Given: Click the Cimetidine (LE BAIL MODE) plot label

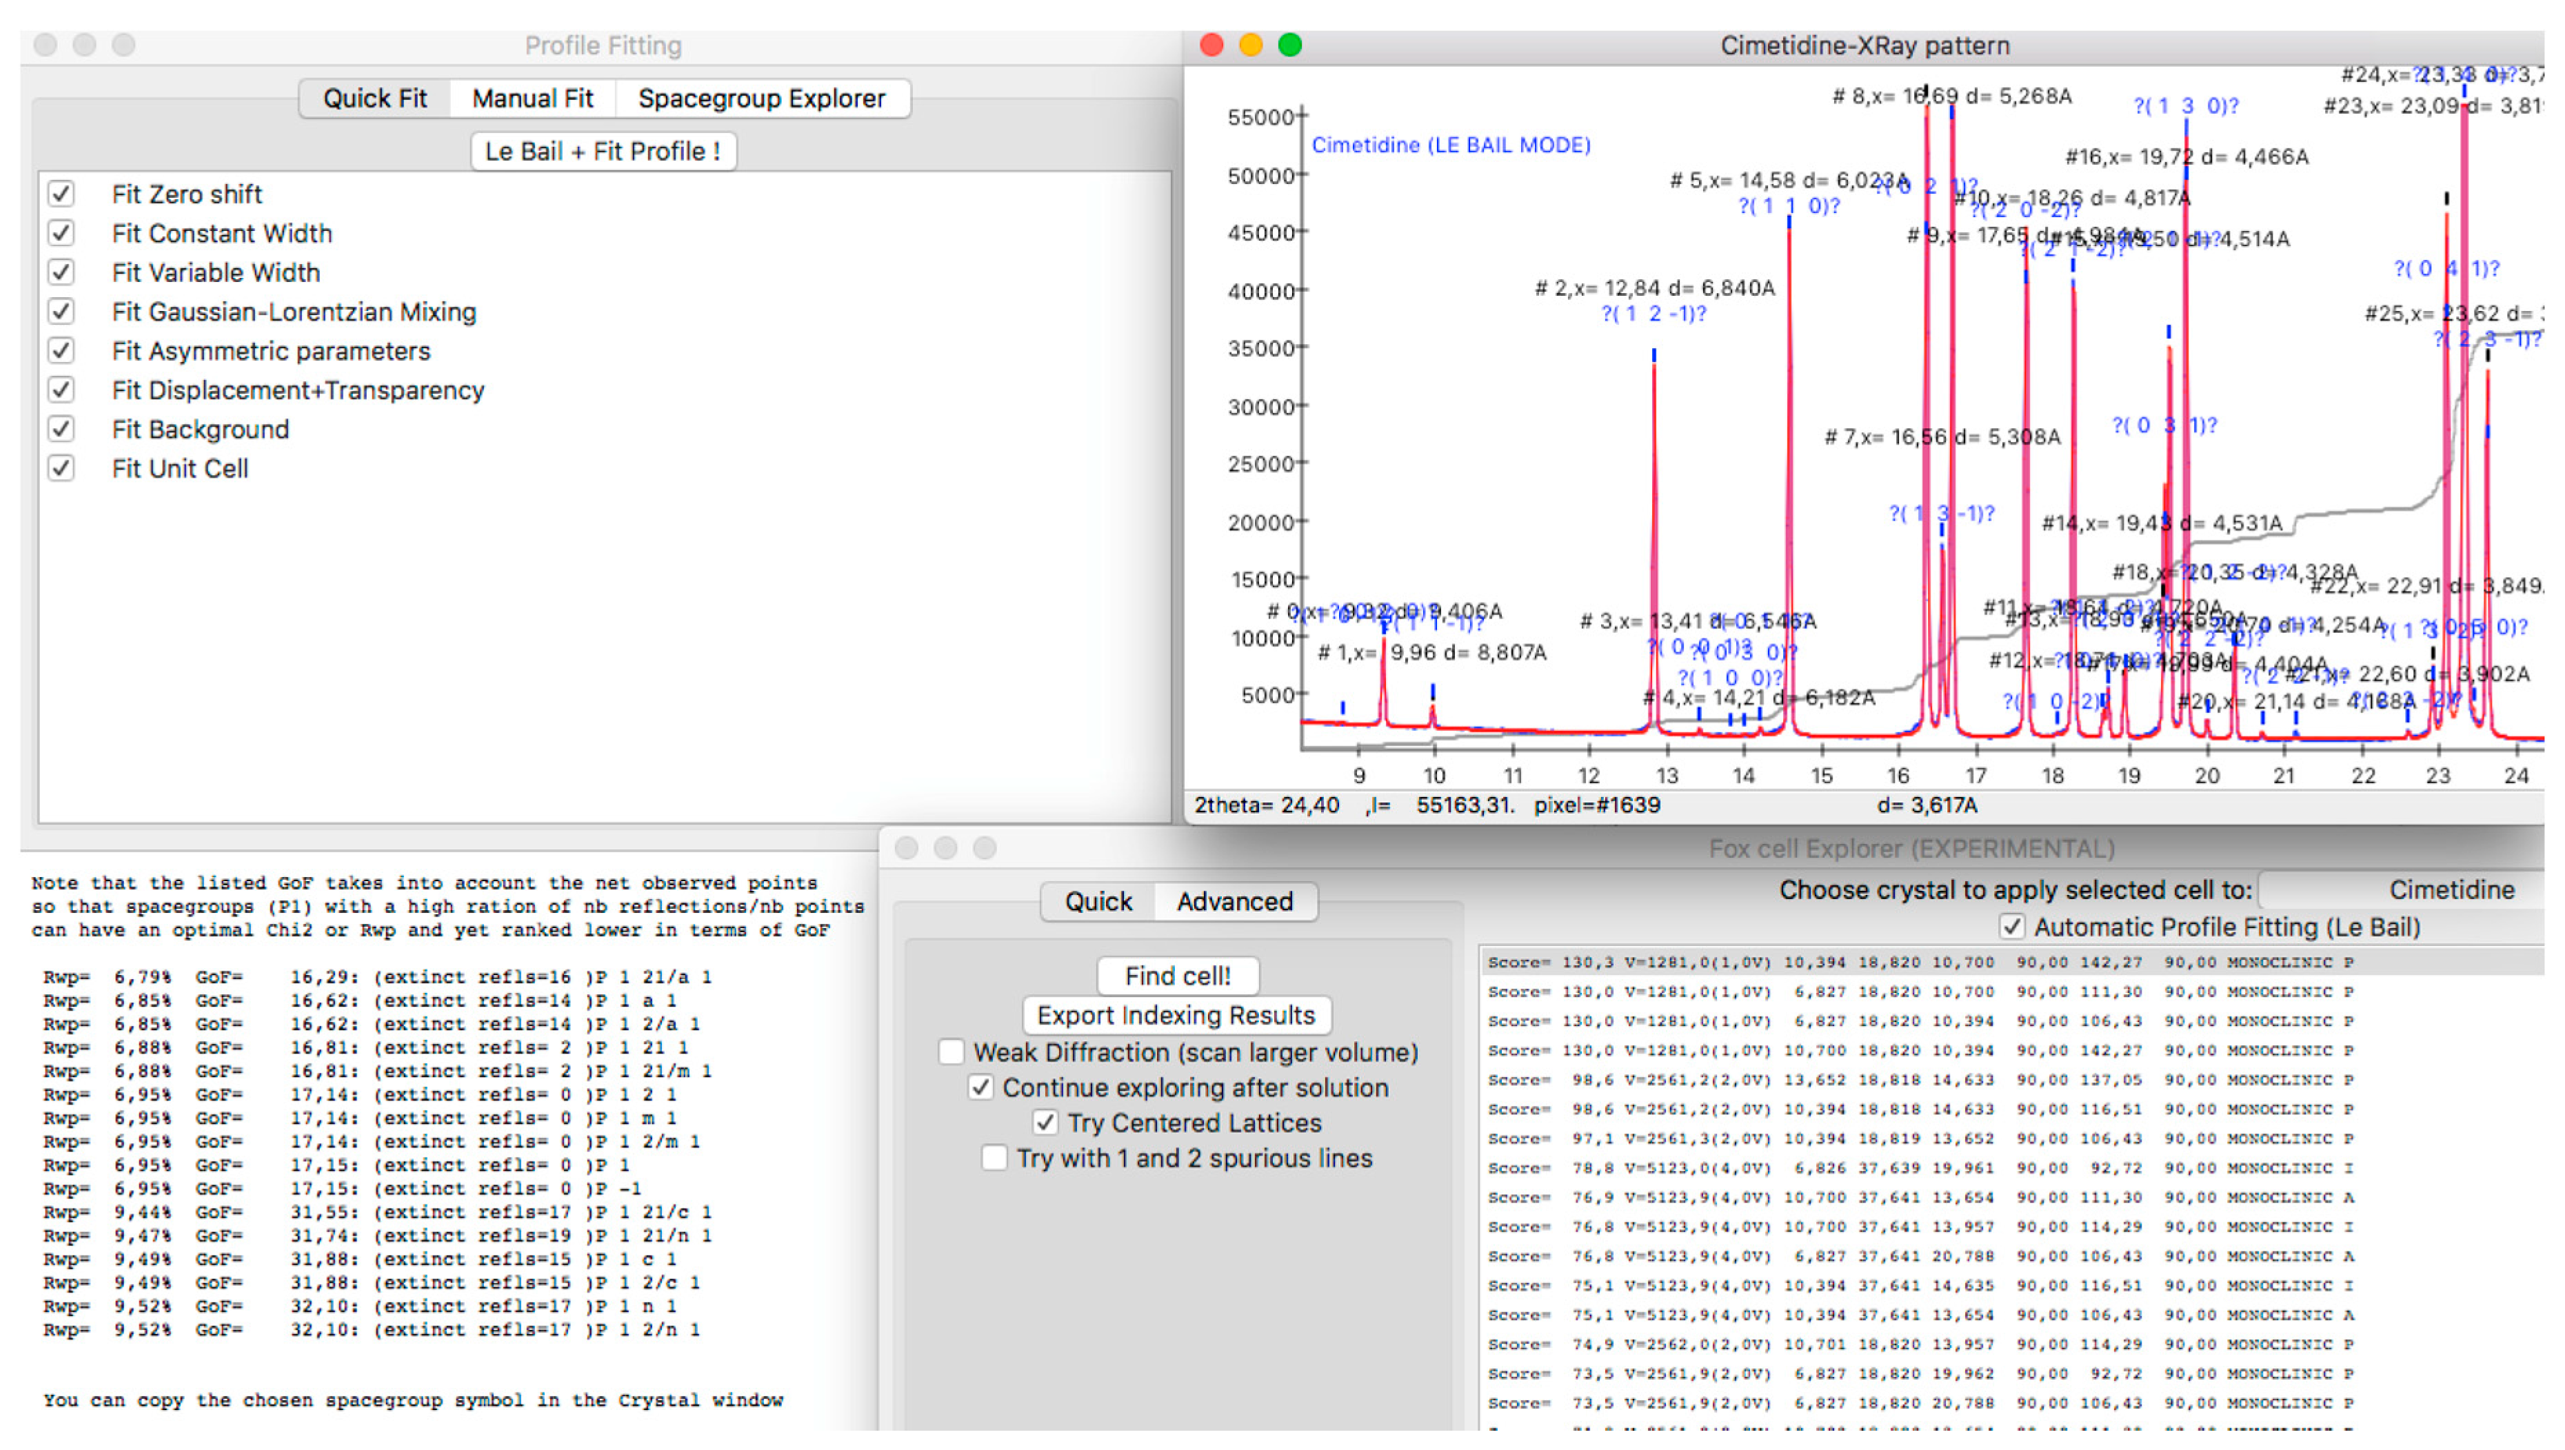Looking at the screenshot, I should click(x=1451, y=144).
